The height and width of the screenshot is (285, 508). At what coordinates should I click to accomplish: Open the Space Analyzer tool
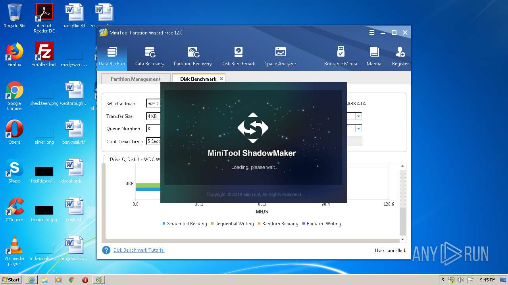click(280, 56)
